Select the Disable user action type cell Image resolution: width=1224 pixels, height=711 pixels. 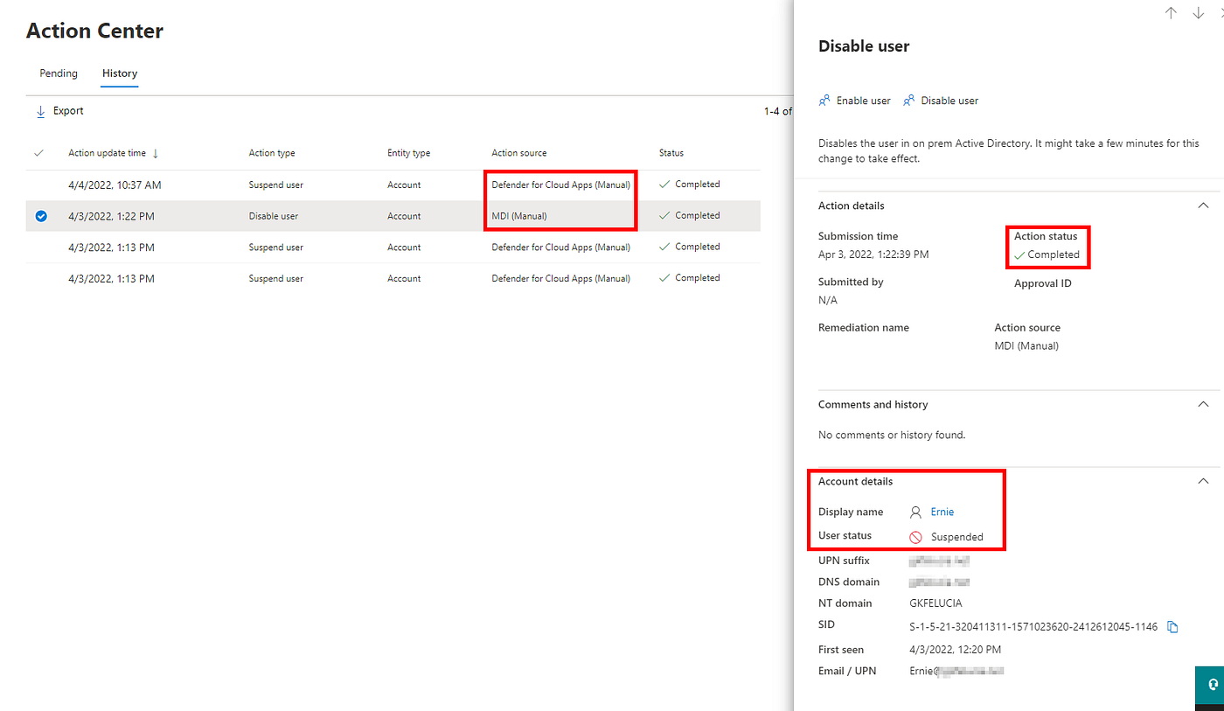[x=274, y=216]
